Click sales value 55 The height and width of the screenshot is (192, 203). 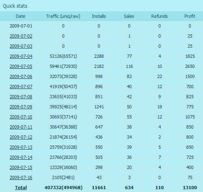[129, 117]
